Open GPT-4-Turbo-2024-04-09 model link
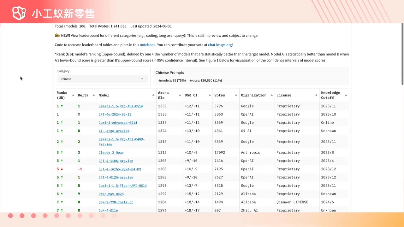 [120, 169]
